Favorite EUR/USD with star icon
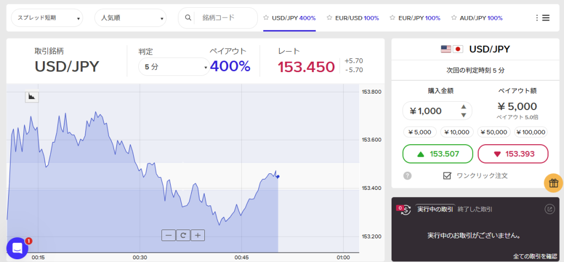The image size is (564, 262). pos(329,18)
